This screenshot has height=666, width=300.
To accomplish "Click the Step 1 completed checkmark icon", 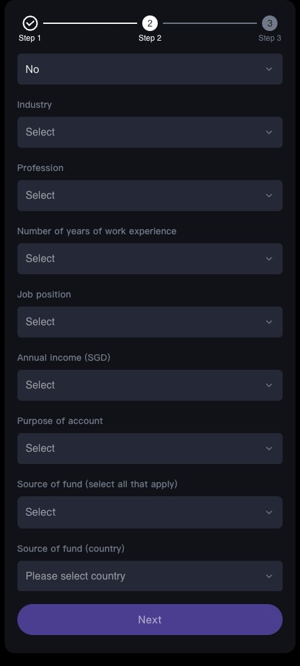I will coord(30,23).
